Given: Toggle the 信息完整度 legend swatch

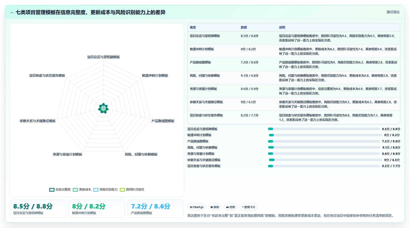Looking at the screenshot, I should (x=52, y=190).
